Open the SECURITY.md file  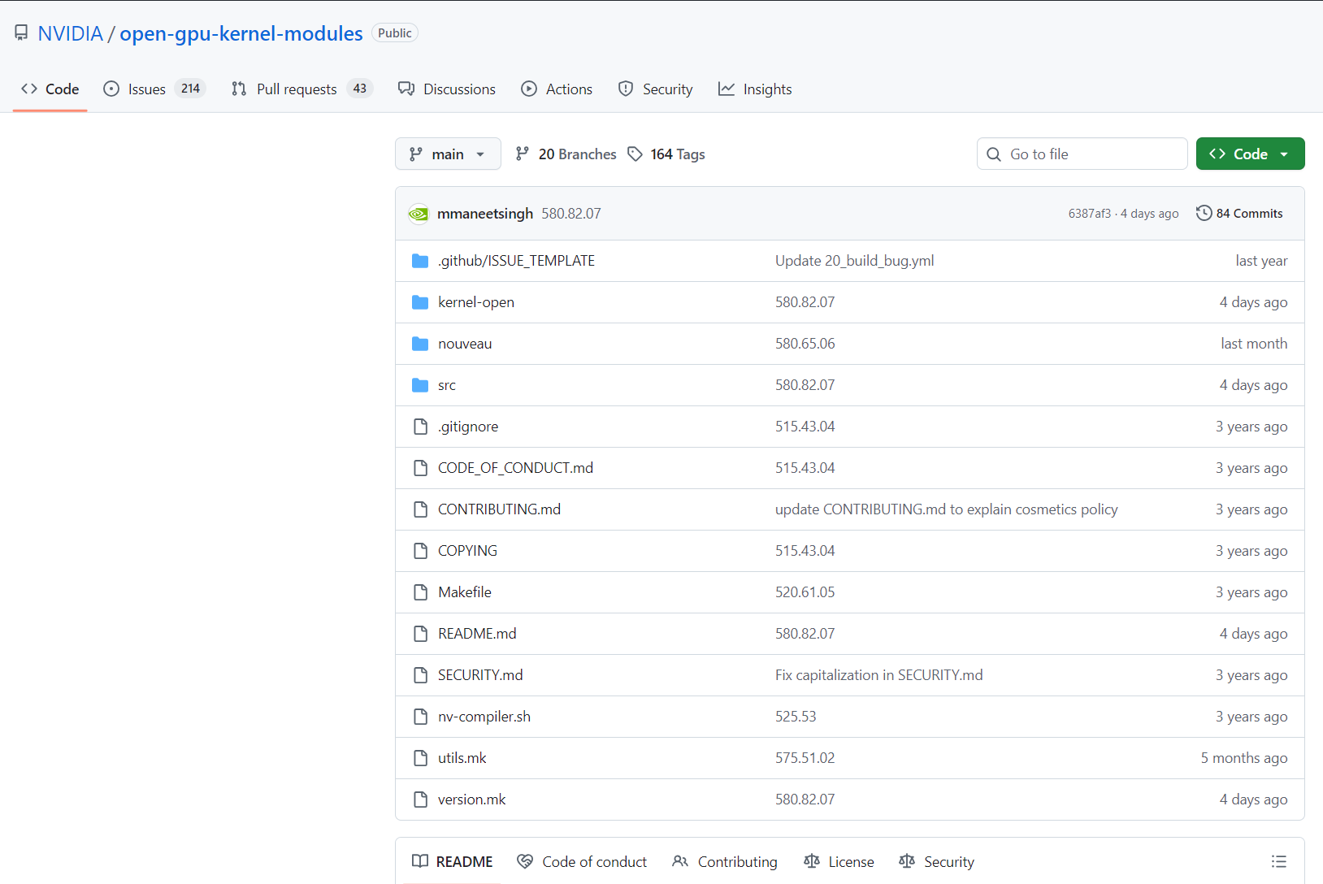[480, 674]
